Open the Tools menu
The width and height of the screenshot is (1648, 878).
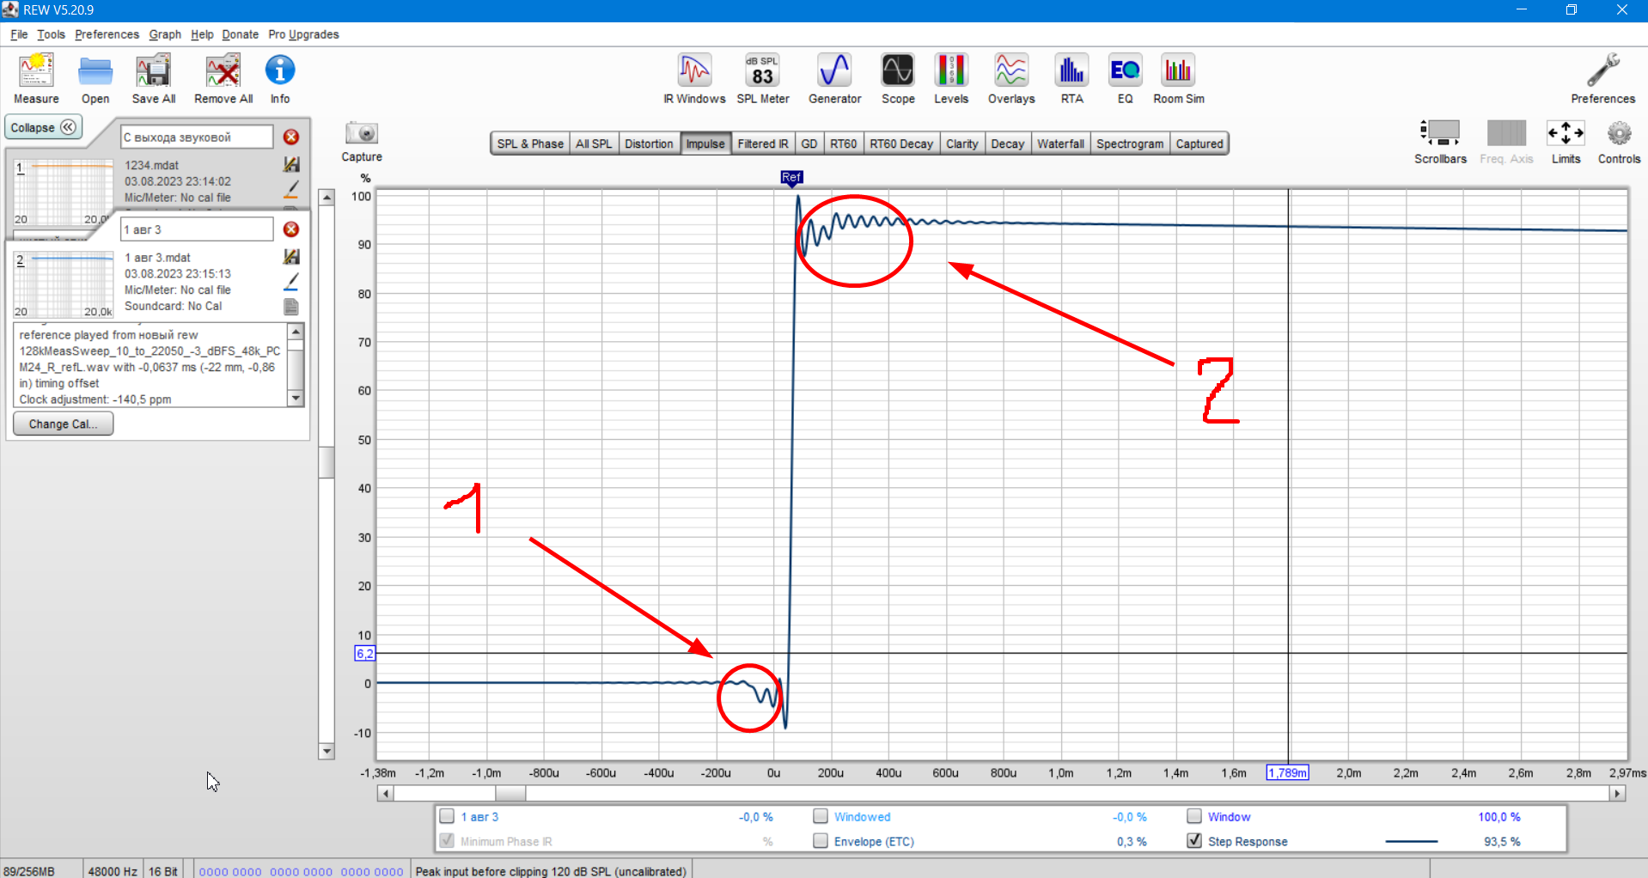[51, 34]
